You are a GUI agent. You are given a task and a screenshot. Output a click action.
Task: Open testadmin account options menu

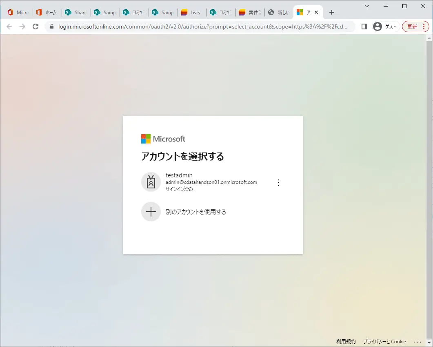pyautogui.click(x=279, y=183)
